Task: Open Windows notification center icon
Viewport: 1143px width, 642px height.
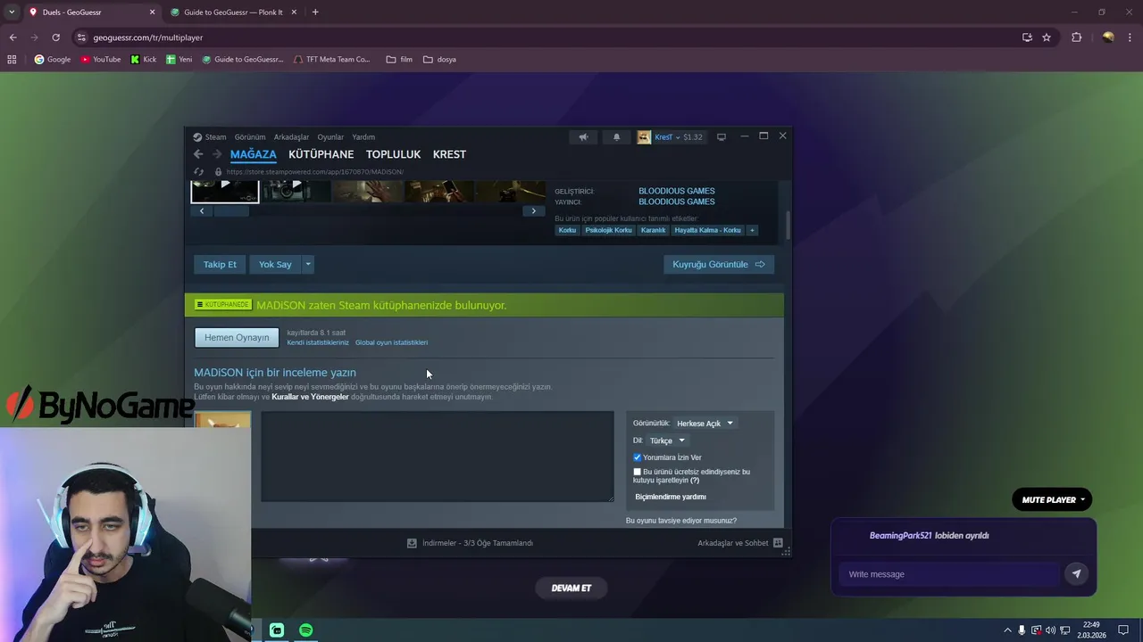Action: pos(1123,630)
